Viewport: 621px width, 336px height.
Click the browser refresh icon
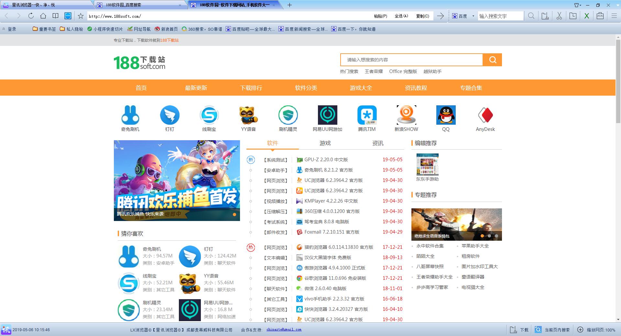(x=31, y=16)
